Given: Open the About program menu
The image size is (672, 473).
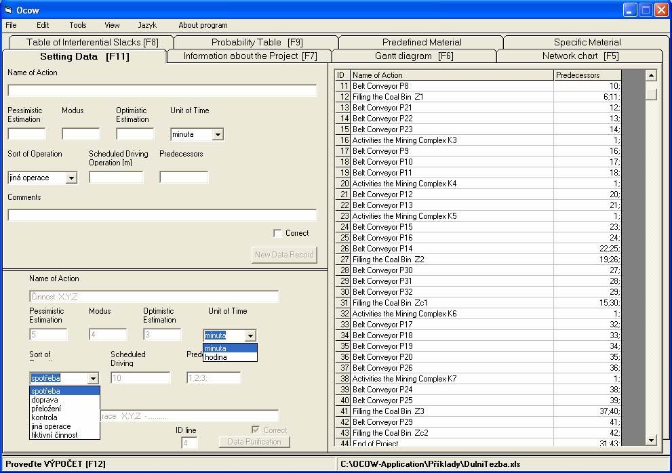Looking at the screenshot, I should 203,25.
